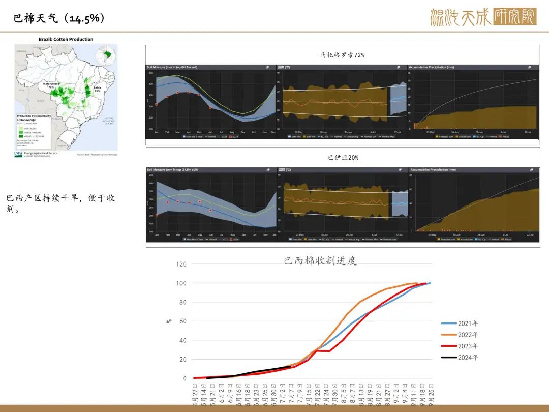Viewport: 549px width, 412px height.
Task: Select 2024年 legend entry in harvest chart
Action: tap(460, 358)
